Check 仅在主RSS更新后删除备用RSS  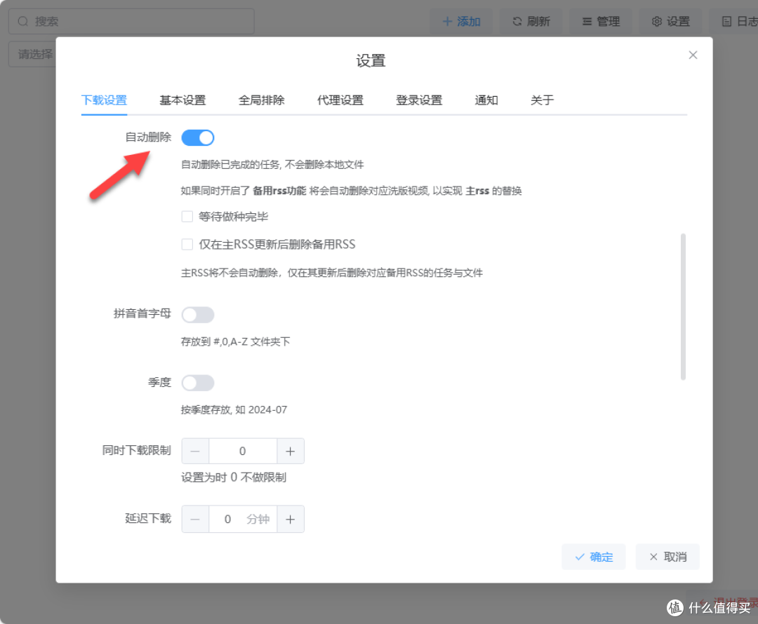187,244
